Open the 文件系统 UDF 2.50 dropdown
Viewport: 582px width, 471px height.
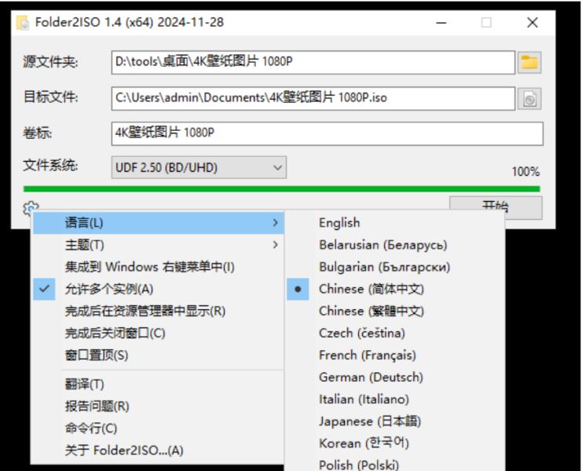199,167
